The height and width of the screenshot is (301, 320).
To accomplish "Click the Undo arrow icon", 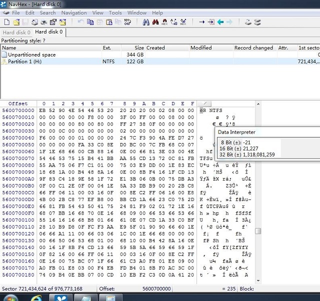I will pyautogui.click(x=81, y=22).
